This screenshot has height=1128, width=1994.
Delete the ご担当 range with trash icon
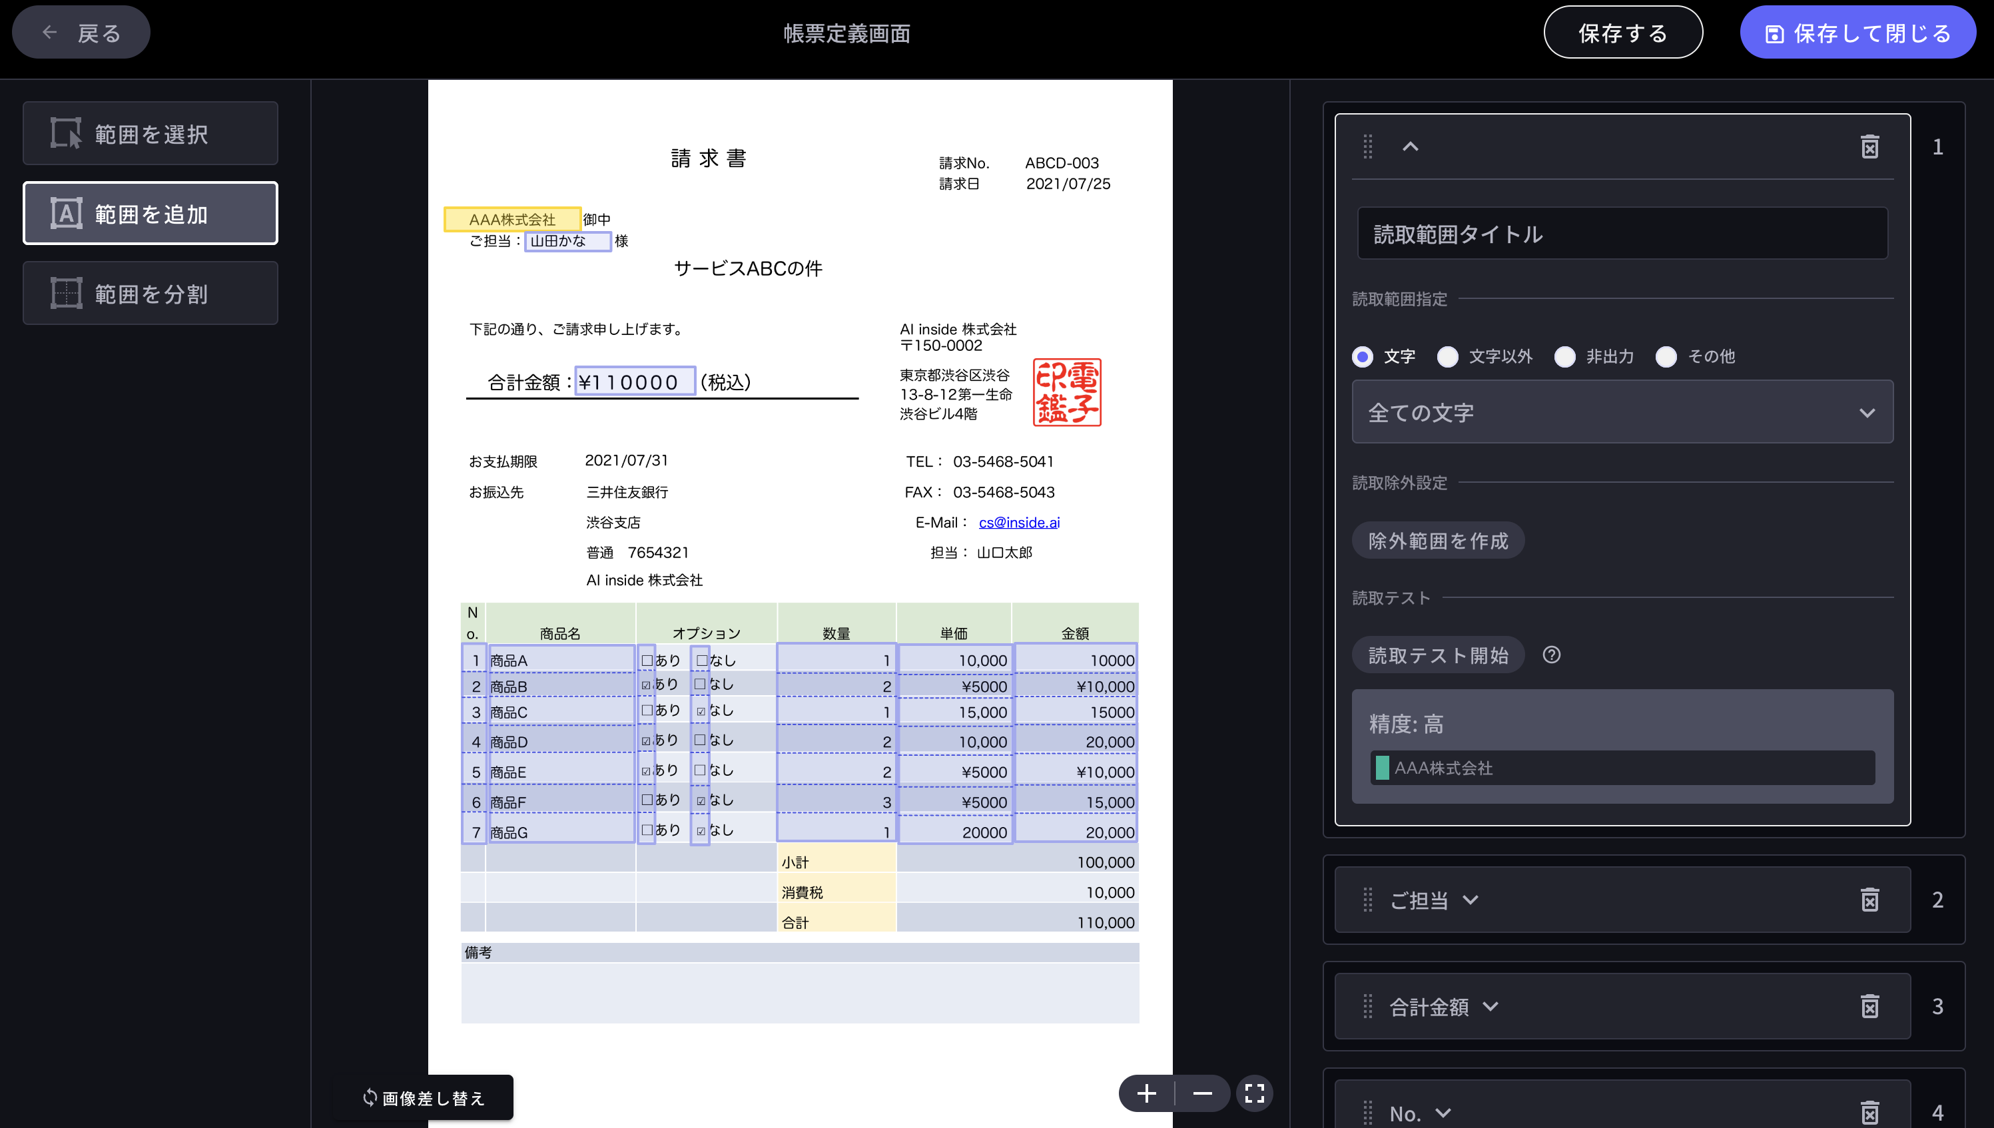pyautogui.click(x=1869, y=900)
